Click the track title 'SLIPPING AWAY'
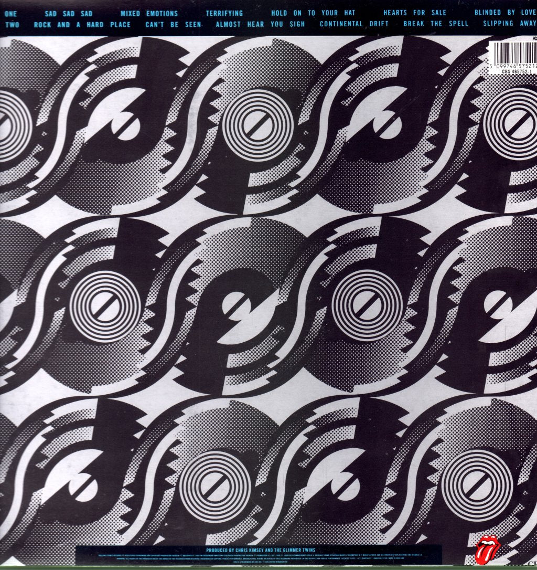The width and height of the screenshot is (537, 570). [x=509, y=23]
